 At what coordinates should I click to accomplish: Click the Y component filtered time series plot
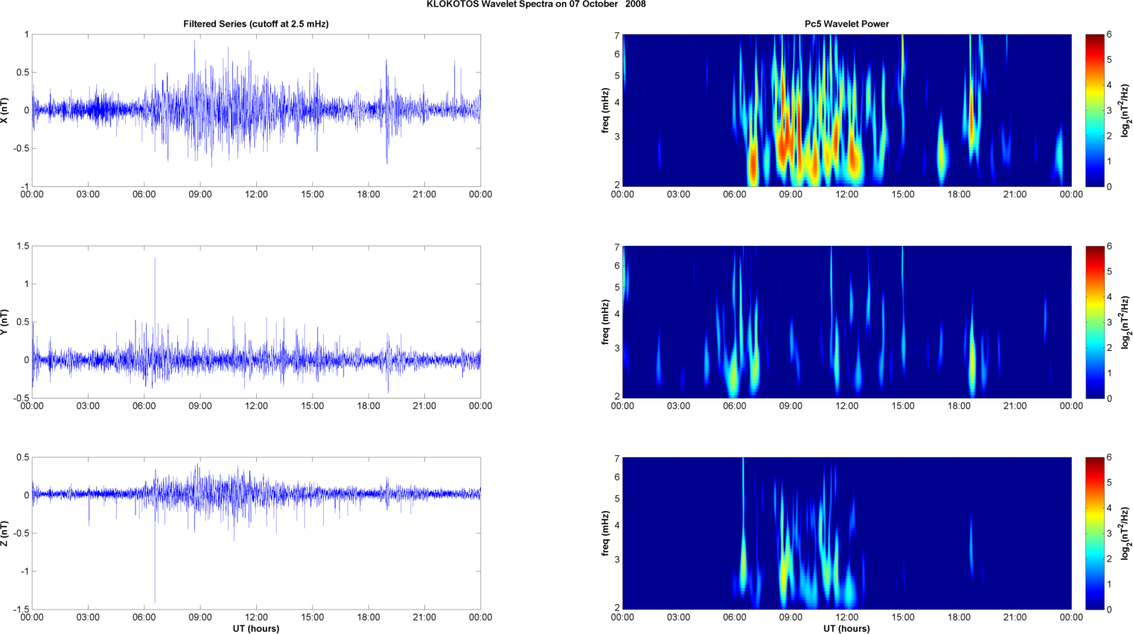(x=256, y=322)
